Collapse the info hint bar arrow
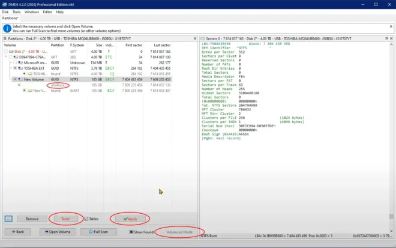 391,26
